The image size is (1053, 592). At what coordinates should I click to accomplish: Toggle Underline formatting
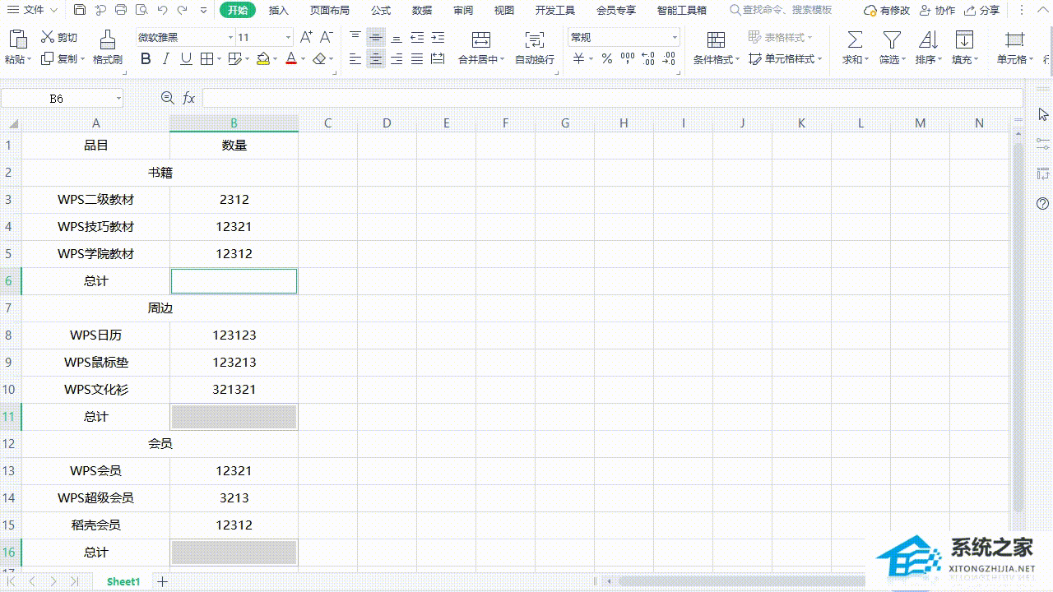point(186,59)
